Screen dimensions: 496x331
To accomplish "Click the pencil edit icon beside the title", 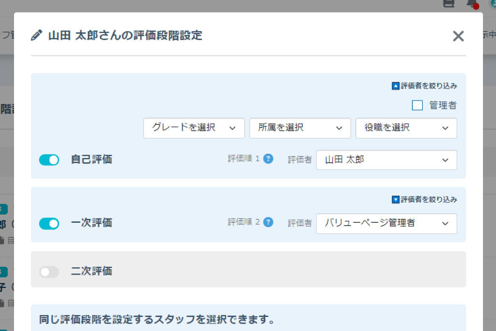I will pyautogui.click(x=37, y=35).
